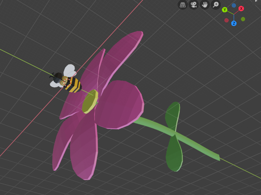
Task: Select the bee's striped yellow-black body
Action: tap(73, 85)
